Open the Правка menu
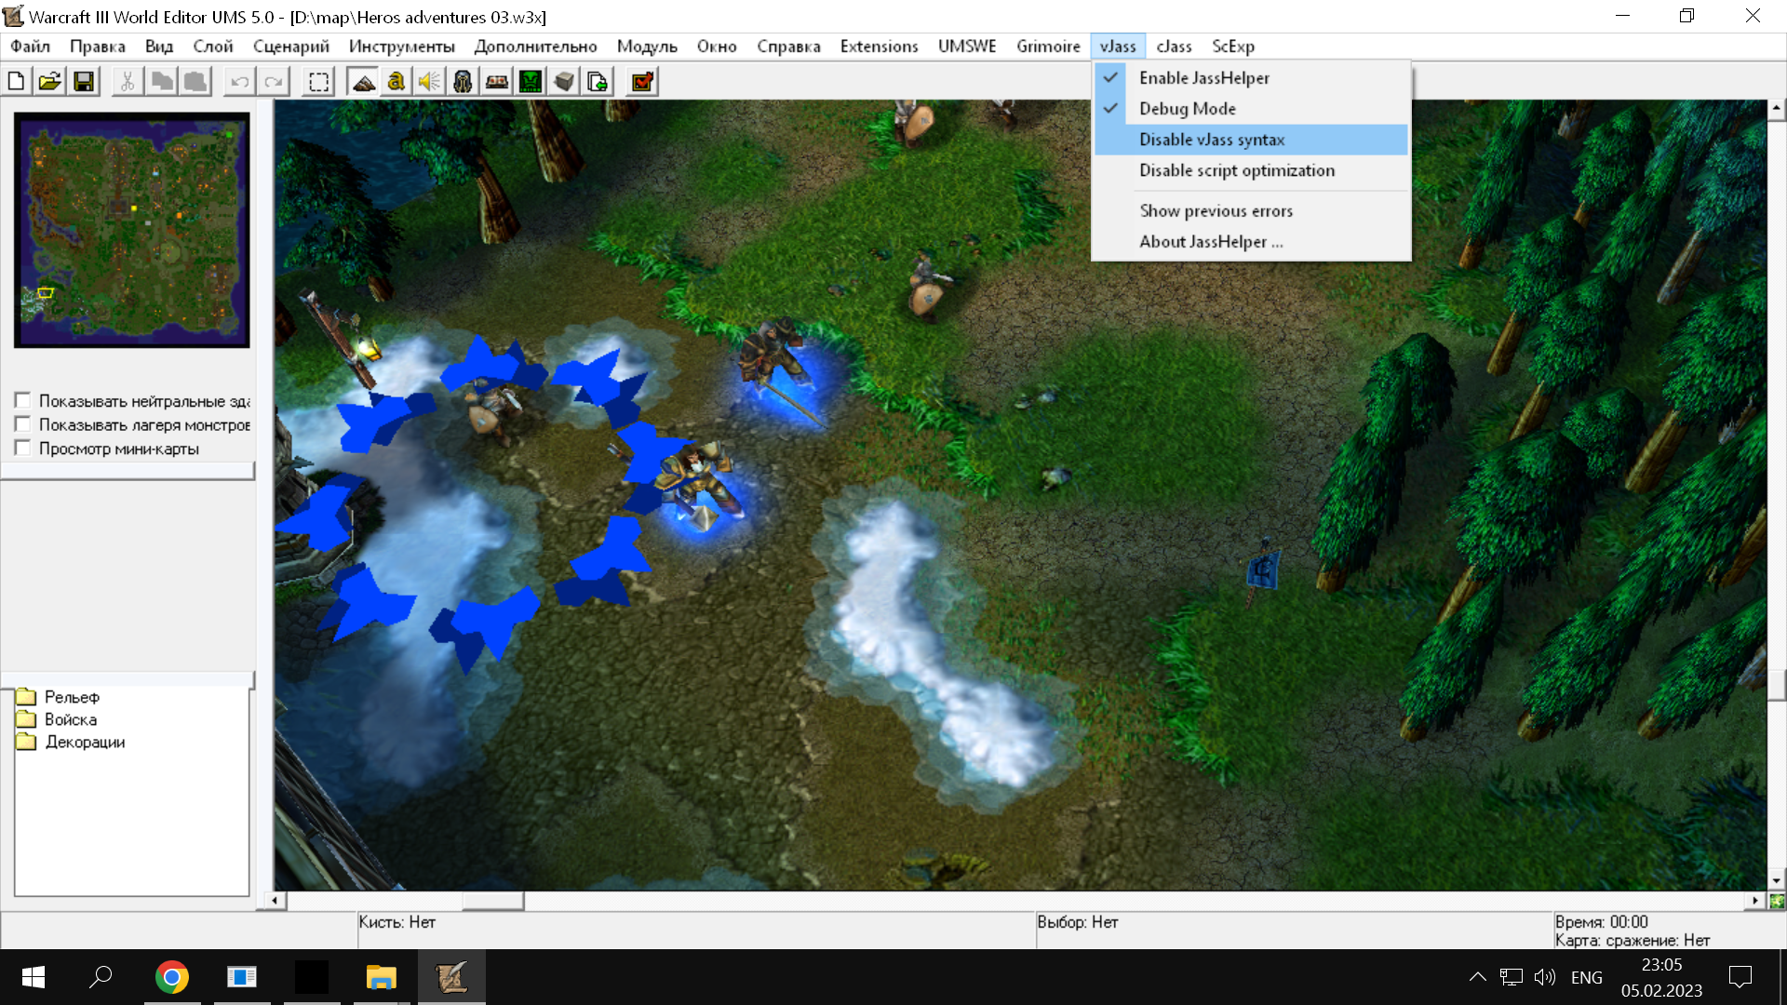Screen dimensions: 1787x1005 pos(98,47)
